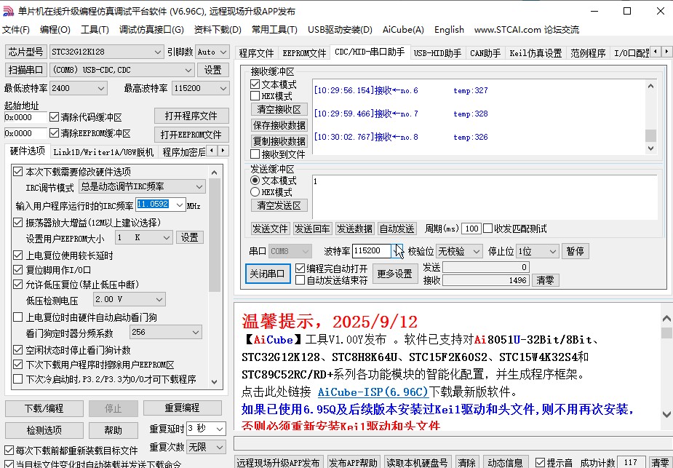Click the right arrow to reveal hidden tabs
Viewport: 673px width, 468px height.
668,52
